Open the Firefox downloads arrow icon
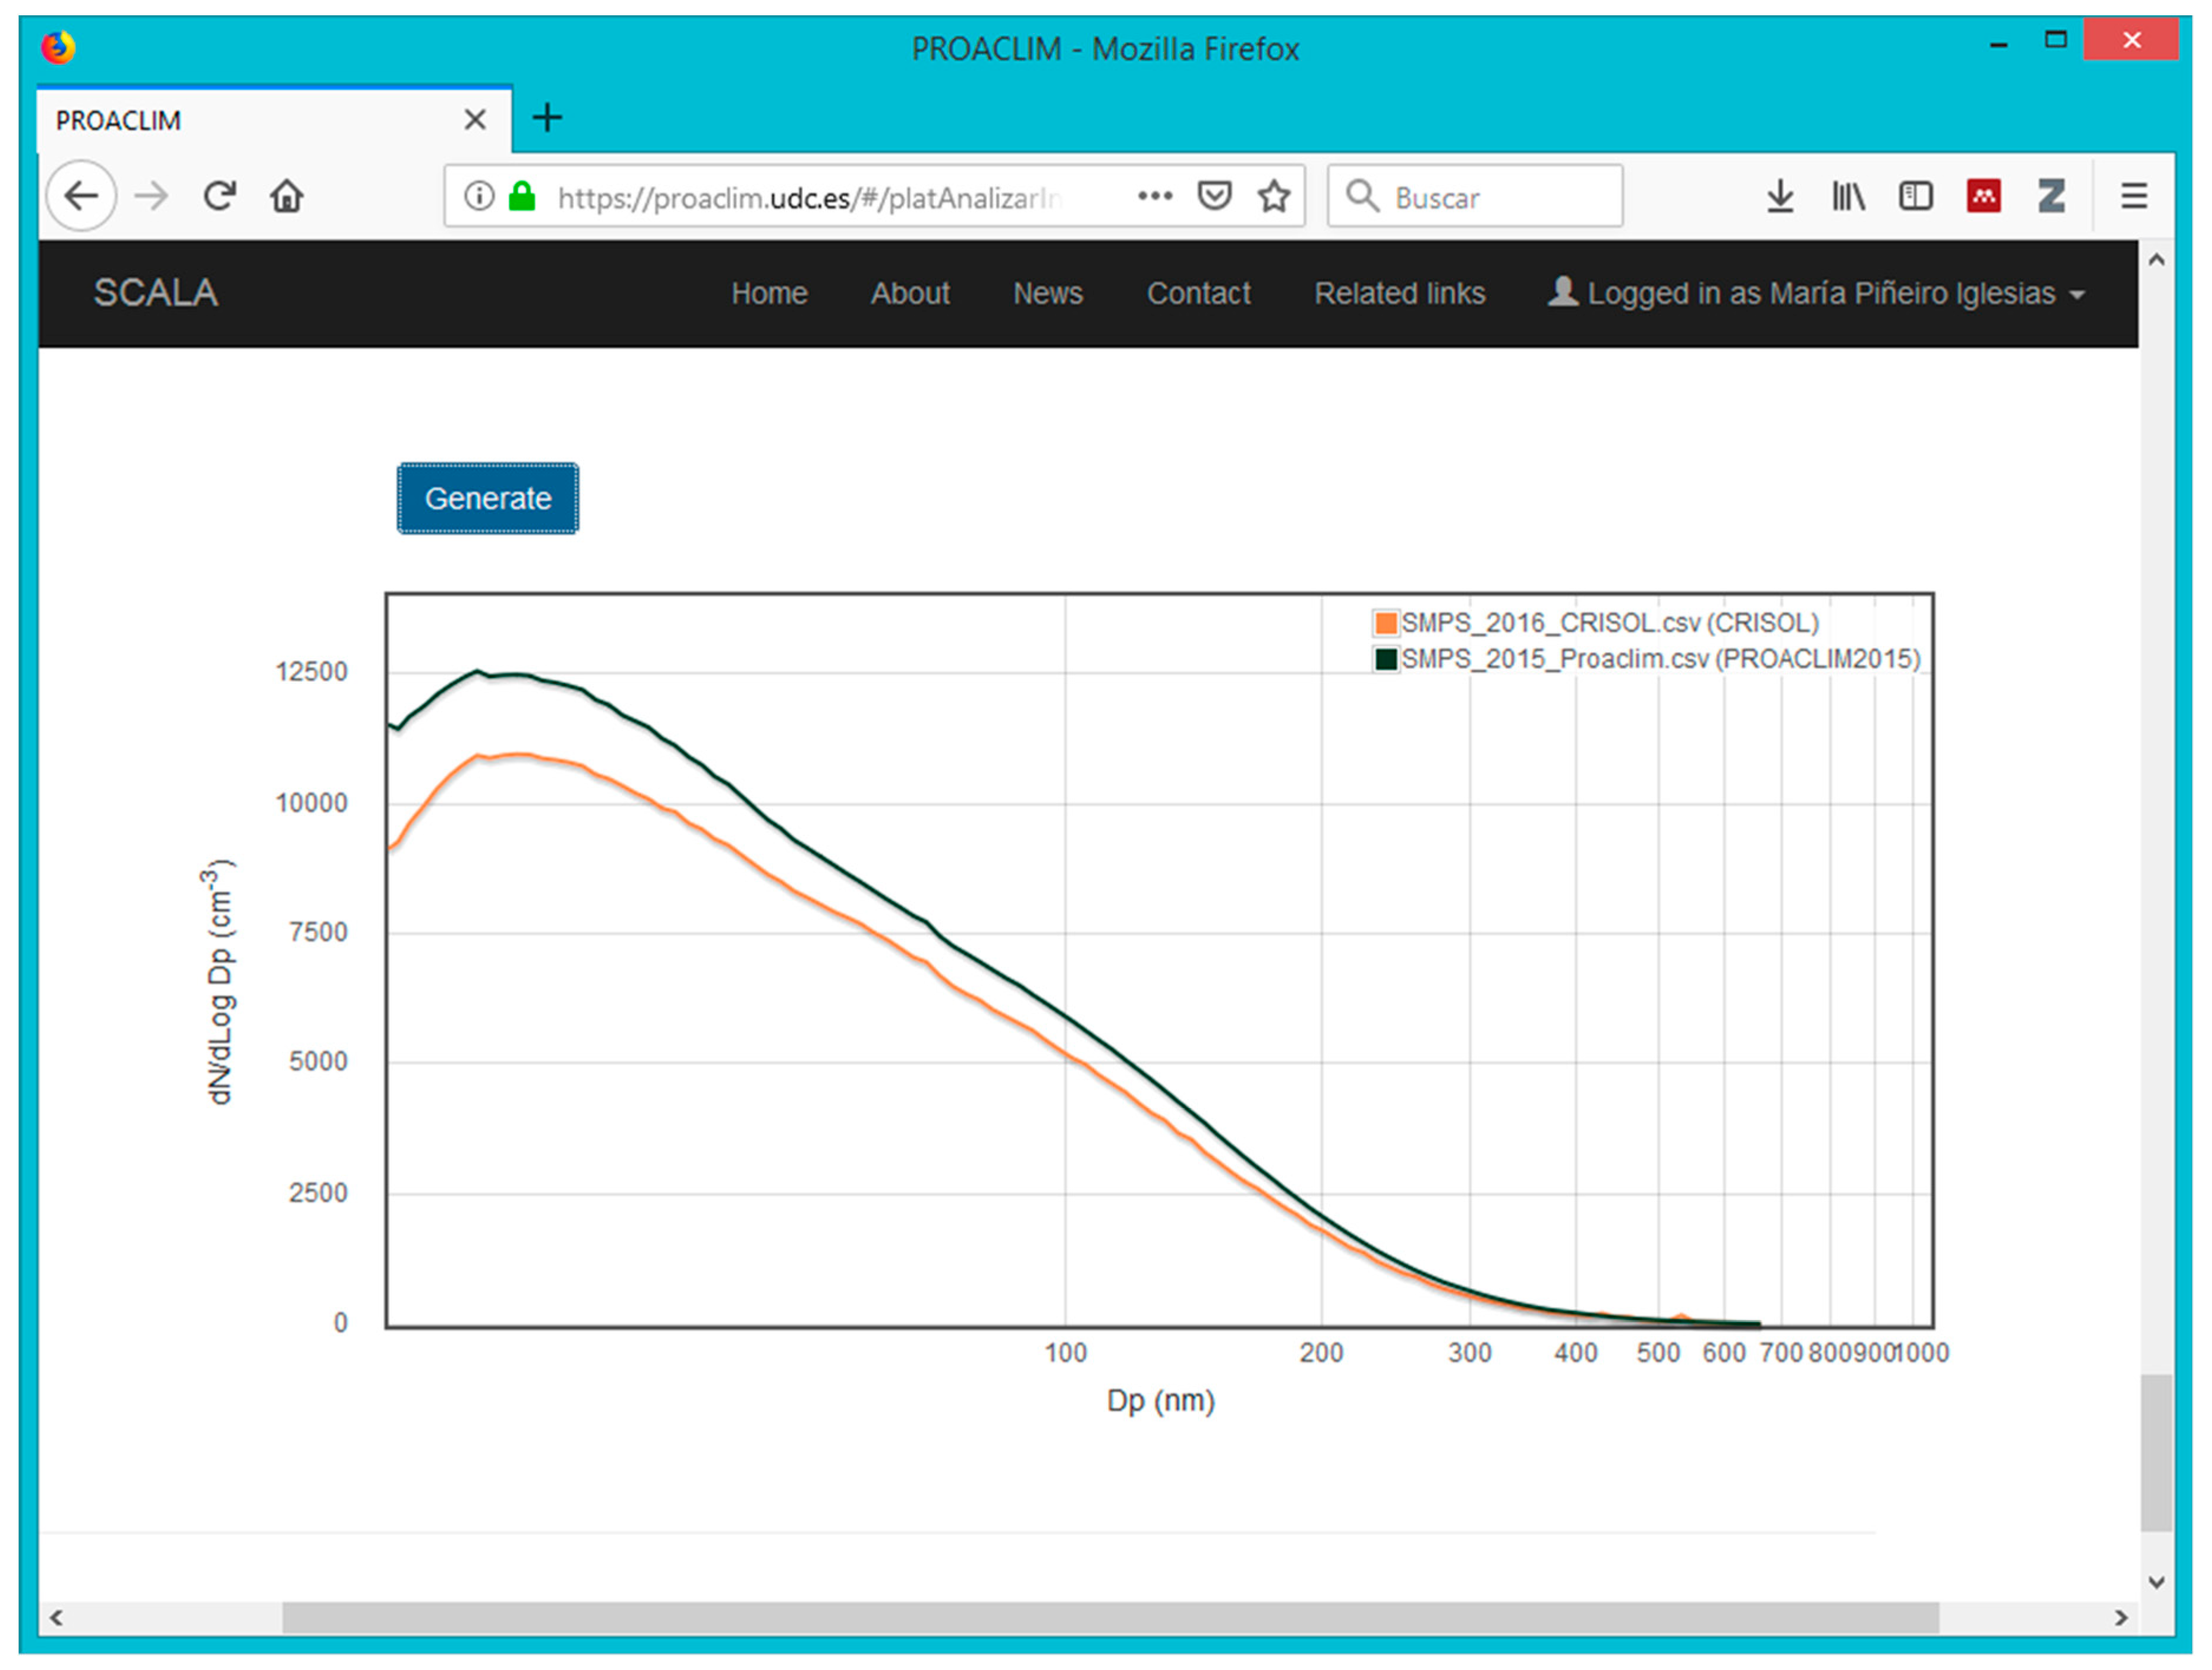 click(x=1779, y=196)
